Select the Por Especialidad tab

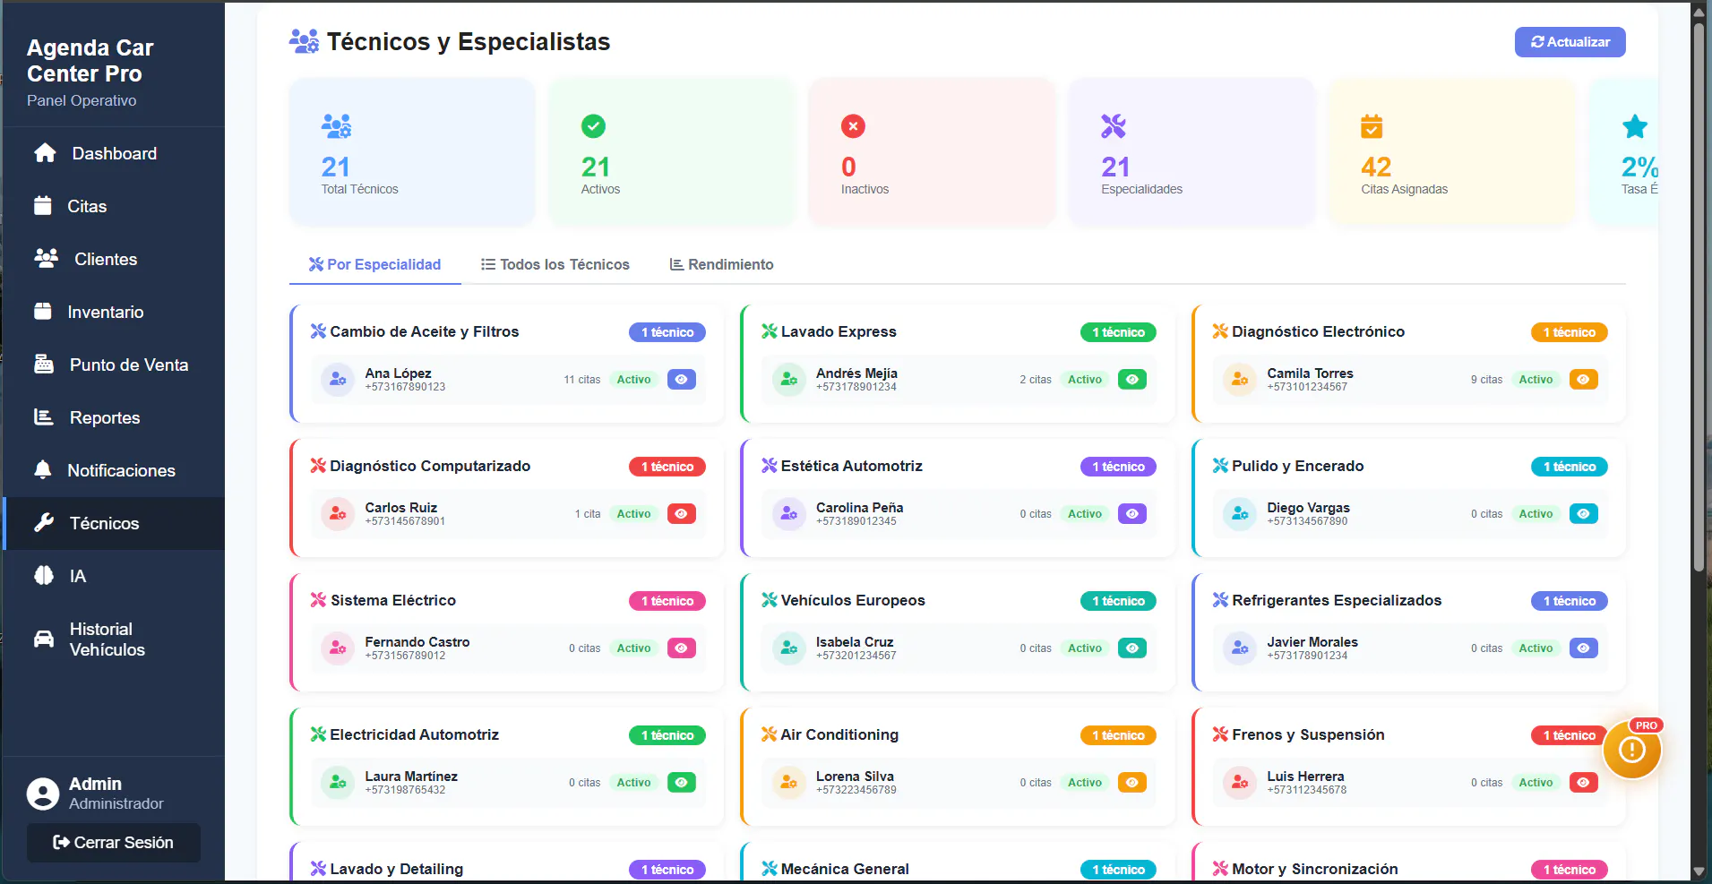[374, 264]
